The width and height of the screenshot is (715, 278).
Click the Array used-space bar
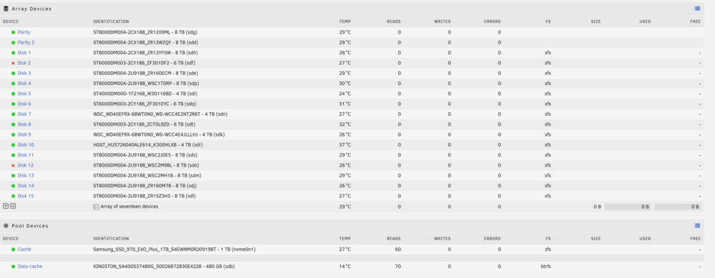click(628, 207)
